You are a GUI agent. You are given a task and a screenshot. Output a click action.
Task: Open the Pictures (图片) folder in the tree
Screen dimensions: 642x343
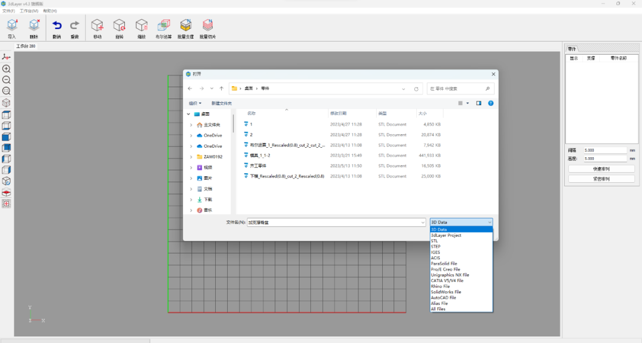tap(207, 178)
